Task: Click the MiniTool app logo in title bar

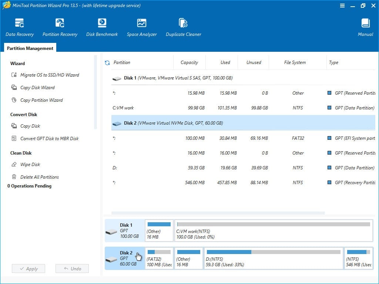Action: click(x=7, y=5)
